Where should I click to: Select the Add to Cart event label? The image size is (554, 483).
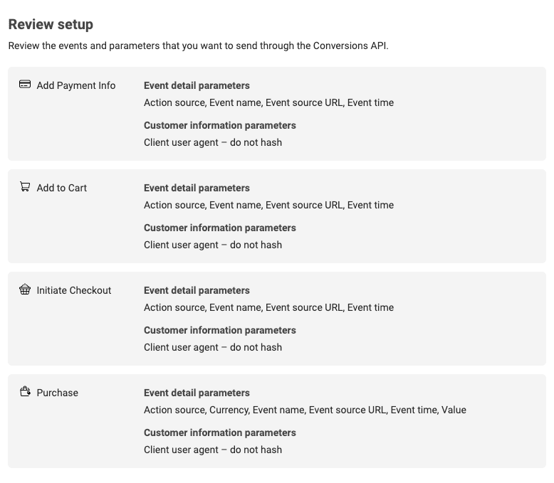pyautogui.click(x=61, y=188)
